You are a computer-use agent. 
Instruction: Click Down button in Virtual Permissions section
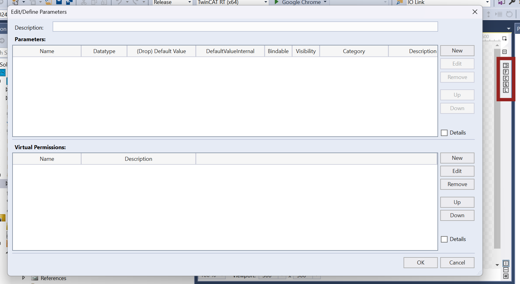tap(457, 215)
